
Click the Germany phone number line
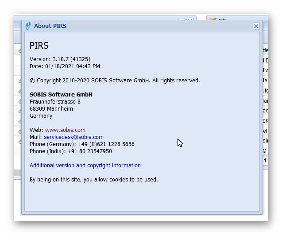click(x=82, y=144)
